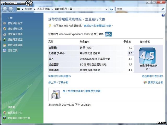Click '3D 商業和遊戲圖形效能' text
Image resolution: width=167 pixels, height=125 pixels.
(93, 65)
